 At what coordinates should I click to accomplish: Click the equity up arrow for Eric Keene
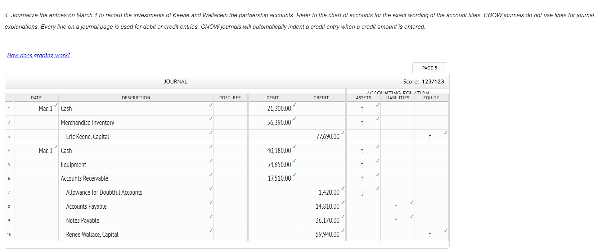pyautogui.click(x=430, y=137)
